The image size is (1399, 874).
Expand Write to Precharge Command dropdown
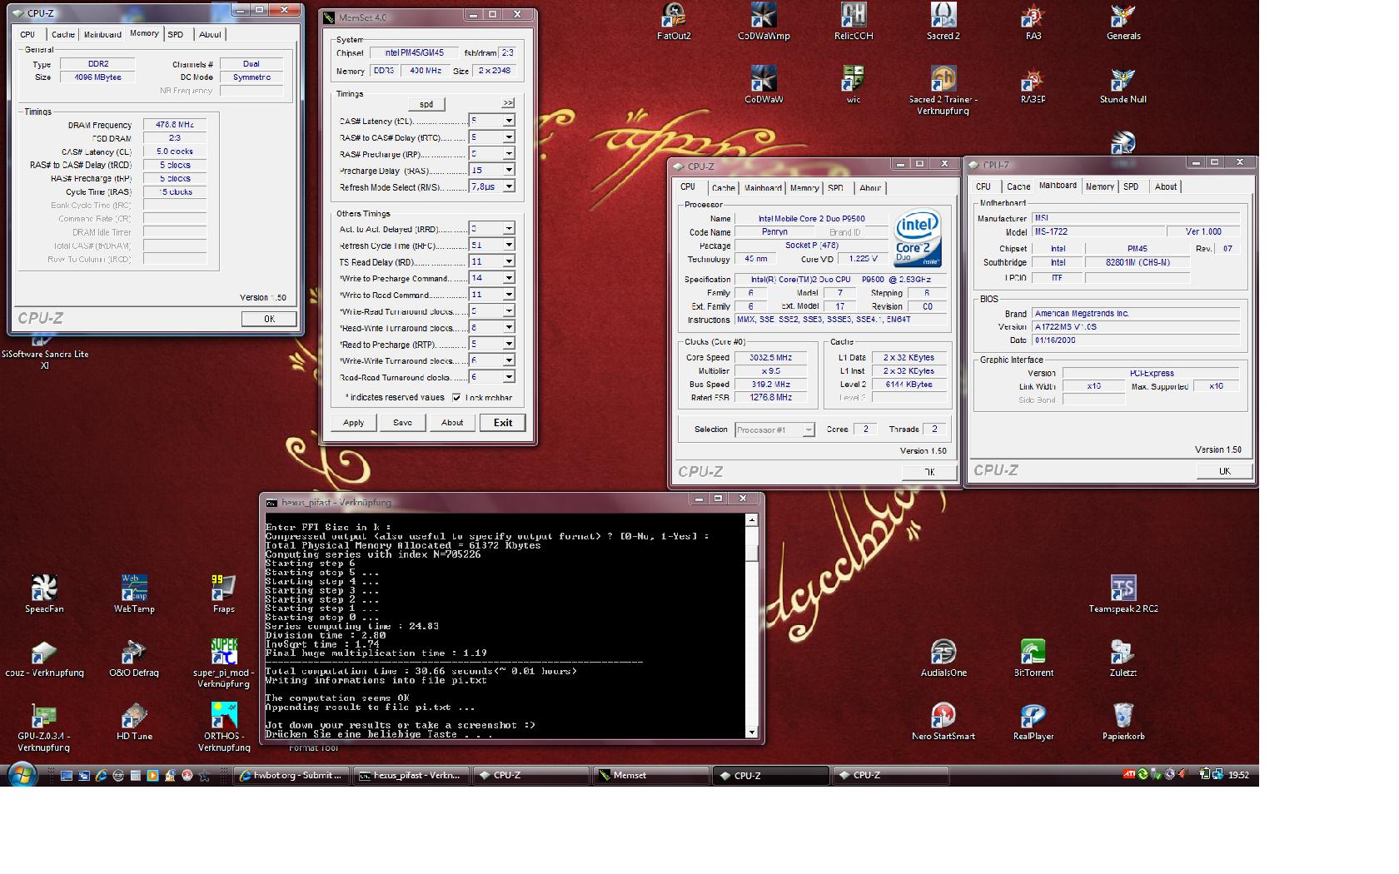[508, 278]
